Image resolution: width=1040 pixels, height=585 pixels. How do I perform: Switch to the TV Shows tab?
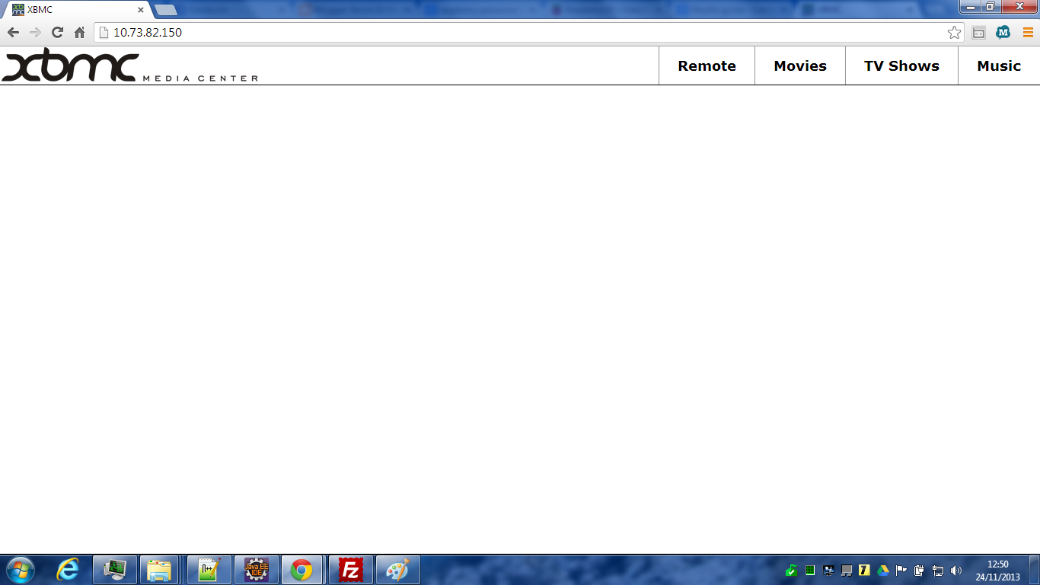901,66
